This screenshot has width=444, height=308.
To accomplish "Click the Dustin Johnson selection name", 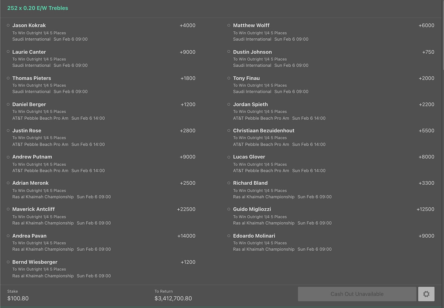I will coord(252,52).
